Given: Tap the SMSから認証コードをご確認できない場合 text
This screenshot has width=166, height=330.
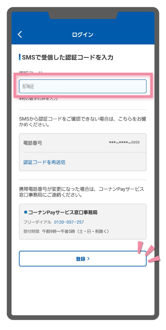Looking at the screenshot, I should [x=83, y=122].
